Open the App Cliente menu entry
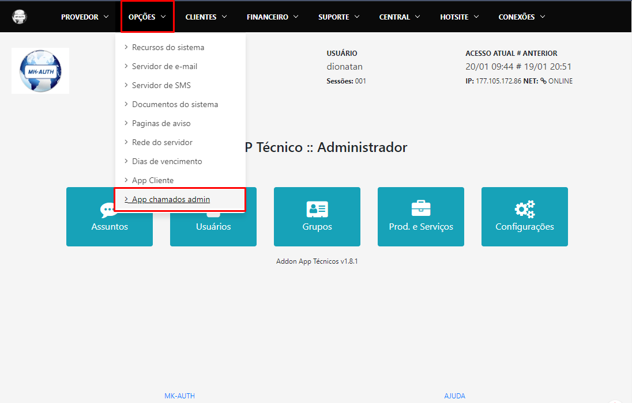This screenshot has width=632, height=403. coord(152,180)
